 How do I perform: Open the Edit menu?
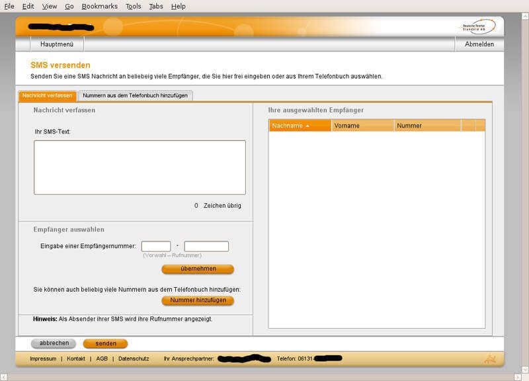28,6
